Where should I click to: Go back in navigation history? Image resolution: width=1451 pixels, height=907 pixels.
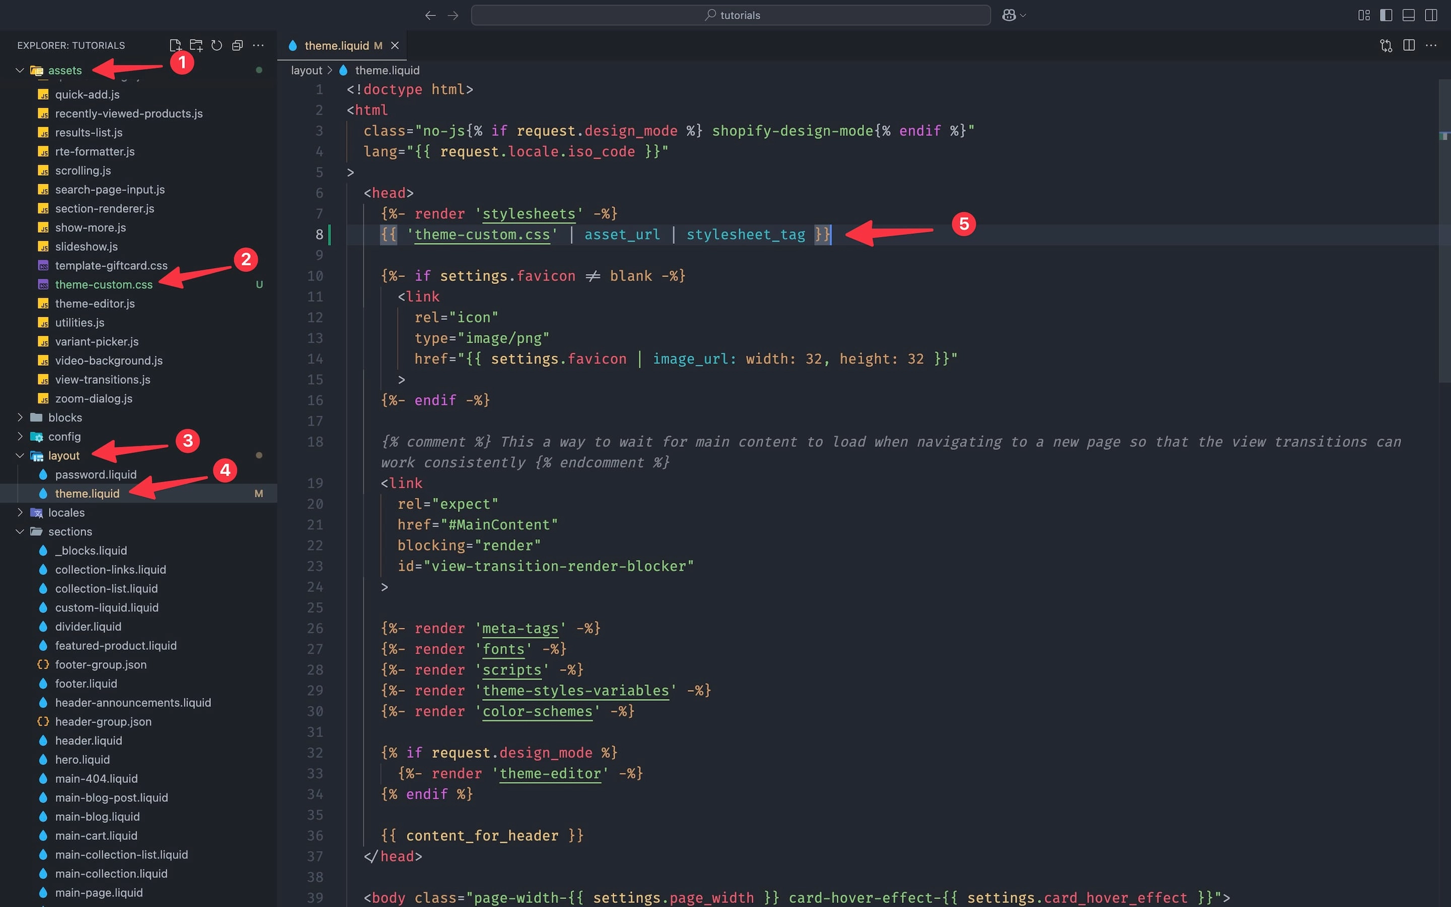point(430,15)
